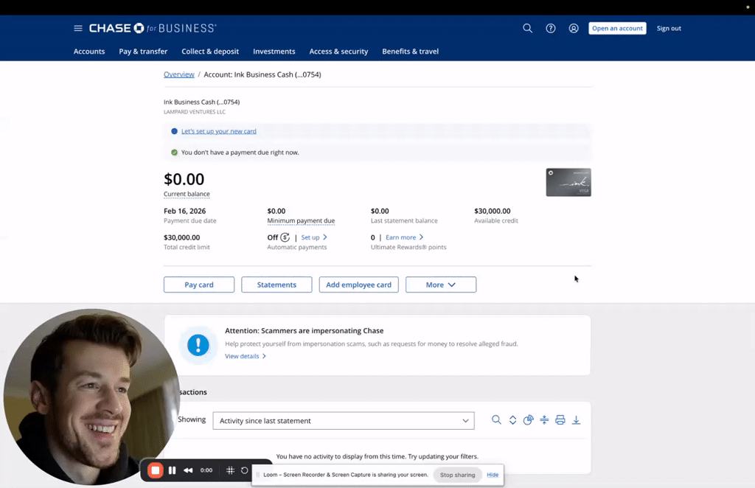Viewport: 755px width, 488px height.
Task: Open the Accounts menu
Action: tap(89, 52)
